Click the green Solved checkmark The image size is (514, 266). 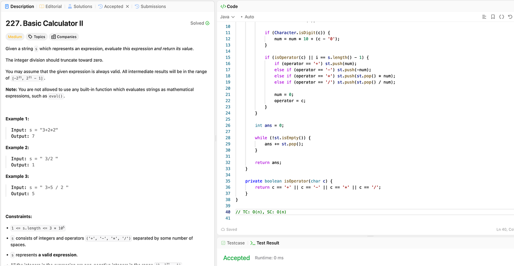(209, 23)
